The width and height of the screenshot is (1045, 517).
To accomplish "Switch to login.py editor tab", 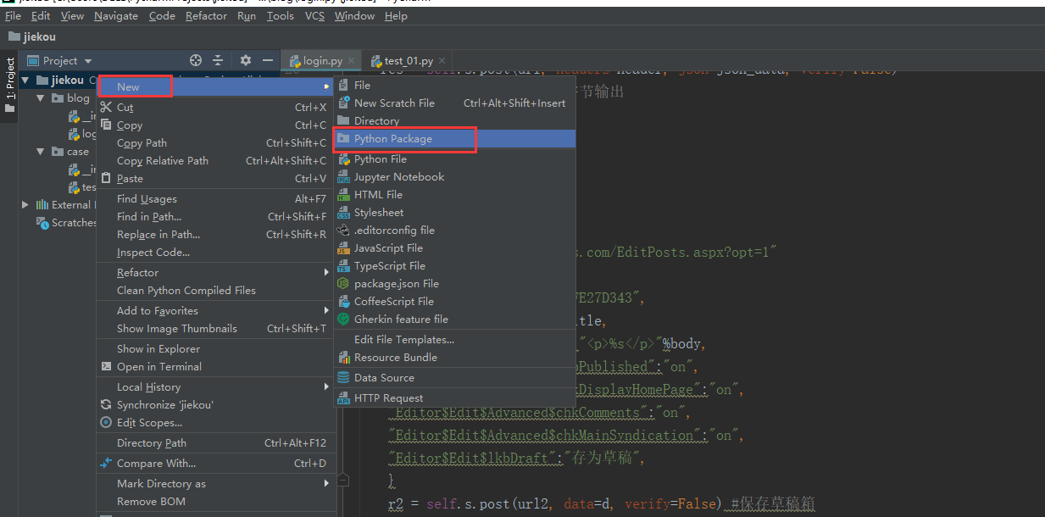I will (x=322, y=61).
